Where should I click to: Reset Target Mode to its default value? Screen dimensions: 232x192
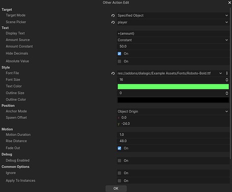pyautogui.click(x=113, y=15)
